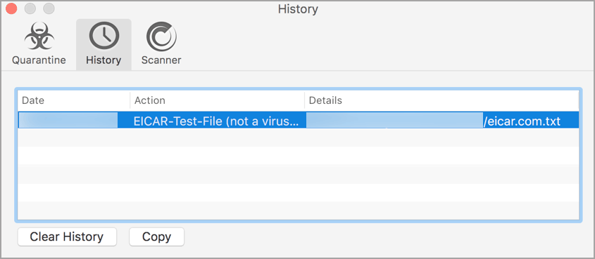Click the empty last row of the table

[299, 211]
